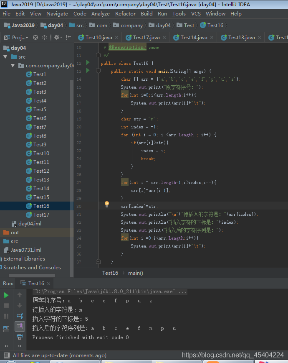Click run gutter arrow beside class Test16
This screenshot has height=363, width=288.
pyautogui.click(x=88, y=62)
